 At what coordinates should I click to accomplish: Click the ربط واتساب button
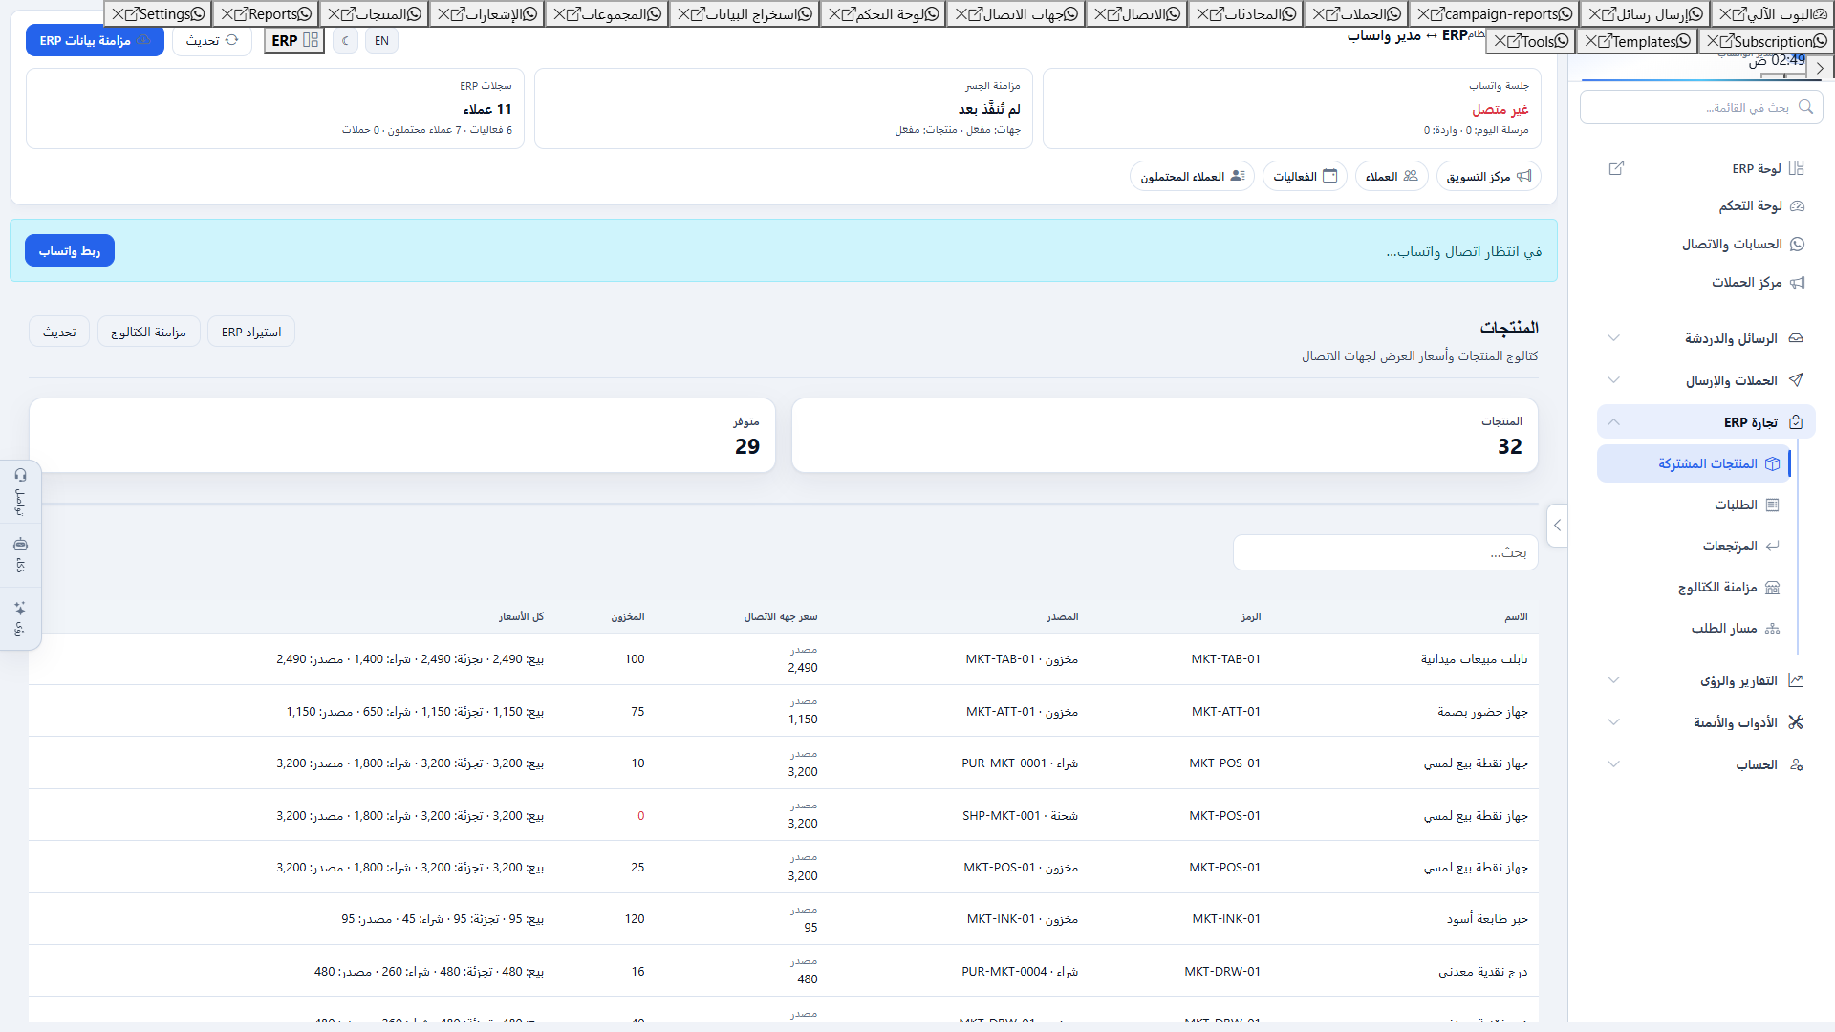(70, 251)
